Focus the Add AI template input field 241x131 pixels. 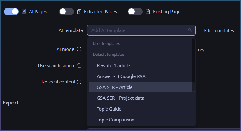pyautogui.click(x=137, y=30)
